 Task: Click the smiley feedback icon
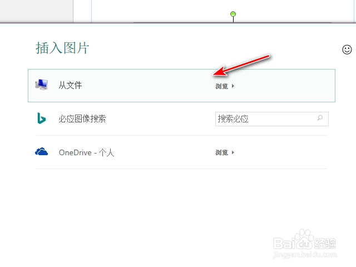(347, 50)
